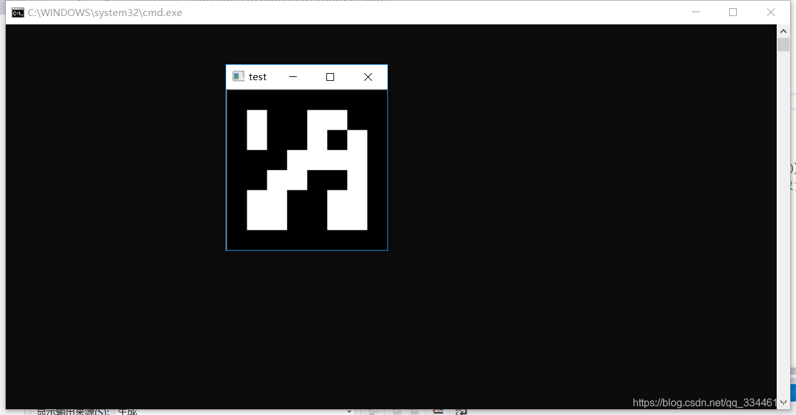The image size is (796, 415).
Task: Minimize the cmd.exe console window
Action: pos(695,12)
